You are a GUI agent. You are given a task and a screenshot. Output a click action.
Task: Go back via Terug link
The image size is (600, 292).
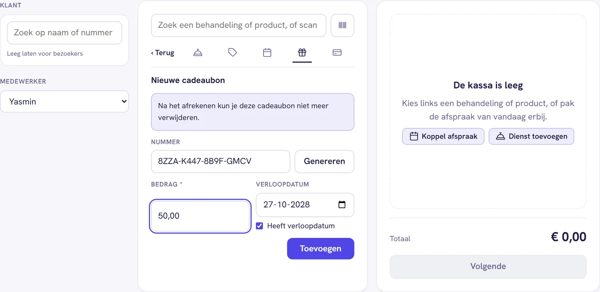(163, 53)
